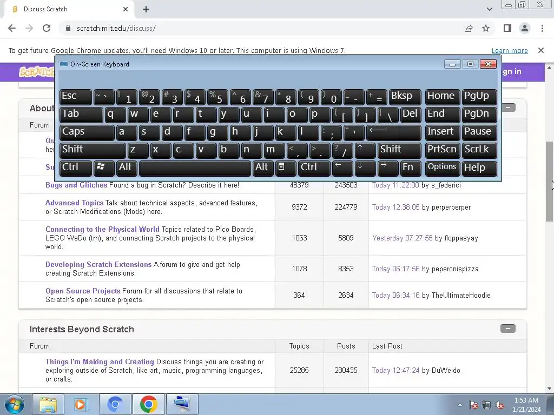Open the tab search dropdown arrow
Screen dimensions: 554x415
click(x=489, y=9)
